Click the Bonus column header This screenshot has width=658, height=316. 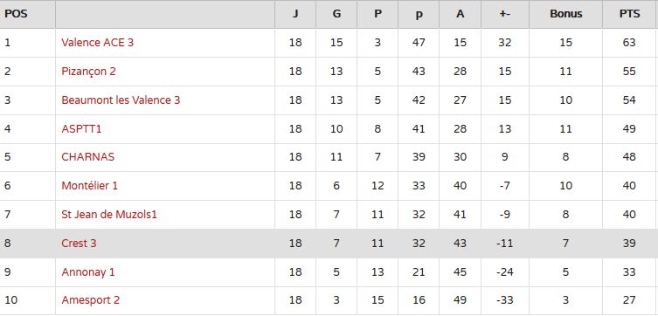565,14
